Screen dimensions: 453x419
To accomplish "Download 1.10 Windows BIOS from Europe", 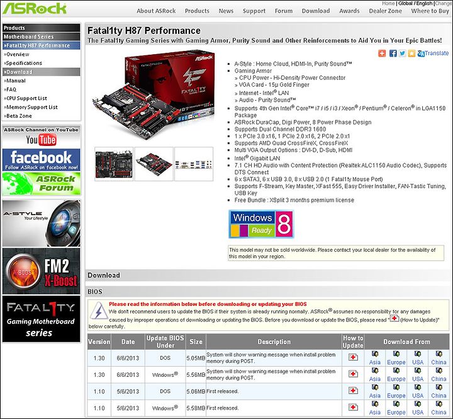I will pos(396,408).
